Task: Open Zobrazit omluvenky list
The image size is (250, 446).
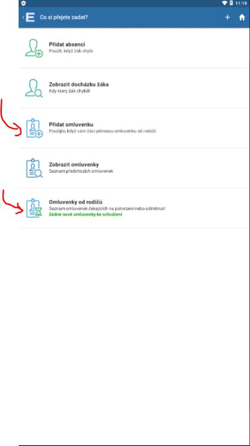Action: pos(134,168)
